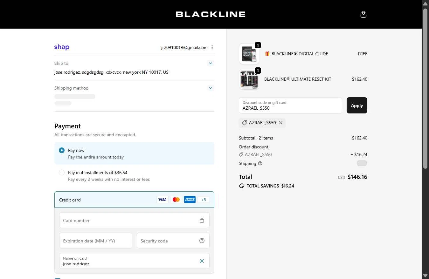Click the scrollbar up arrow

(425, 3)
